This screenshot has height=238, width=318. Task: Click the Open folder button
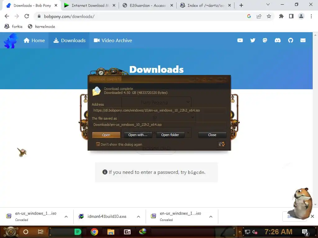tap(170, 135)
